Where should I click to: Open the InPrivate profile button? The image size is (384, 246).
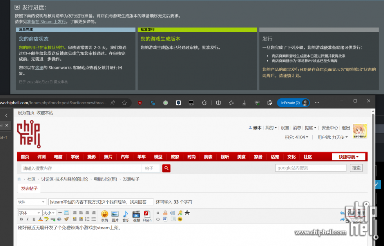(x=293, y=103)
